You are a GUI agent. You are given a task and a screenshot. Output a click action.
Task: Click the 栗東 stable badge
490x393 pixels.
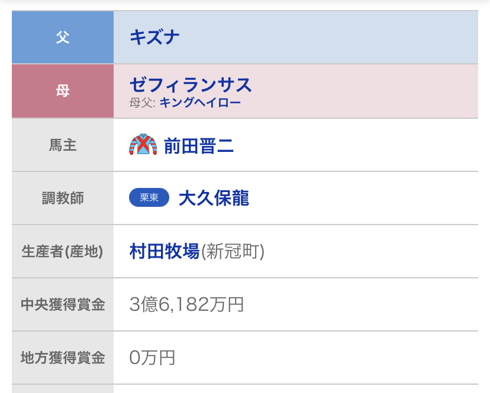click(x=149, y=198)
